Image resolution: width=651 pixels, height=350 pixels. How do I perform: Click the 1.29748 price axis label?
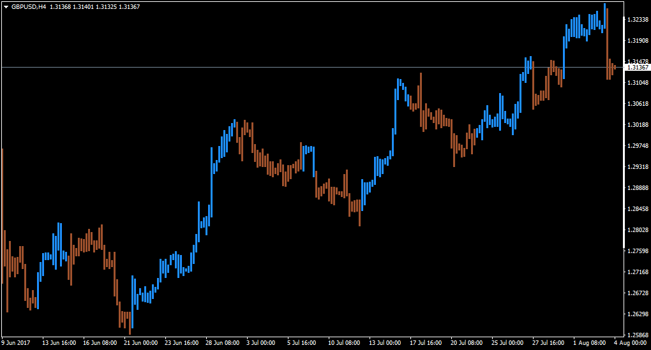[x=638, y=145]
